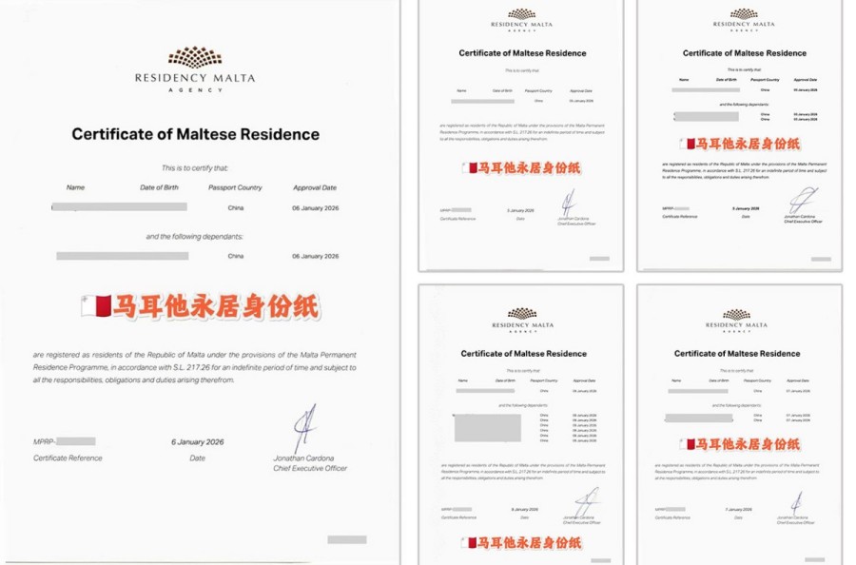This screenshot has height=565, width=856.
Task: Click the signature on the six-dependant small certificate
Action: (x=587, y=501)
